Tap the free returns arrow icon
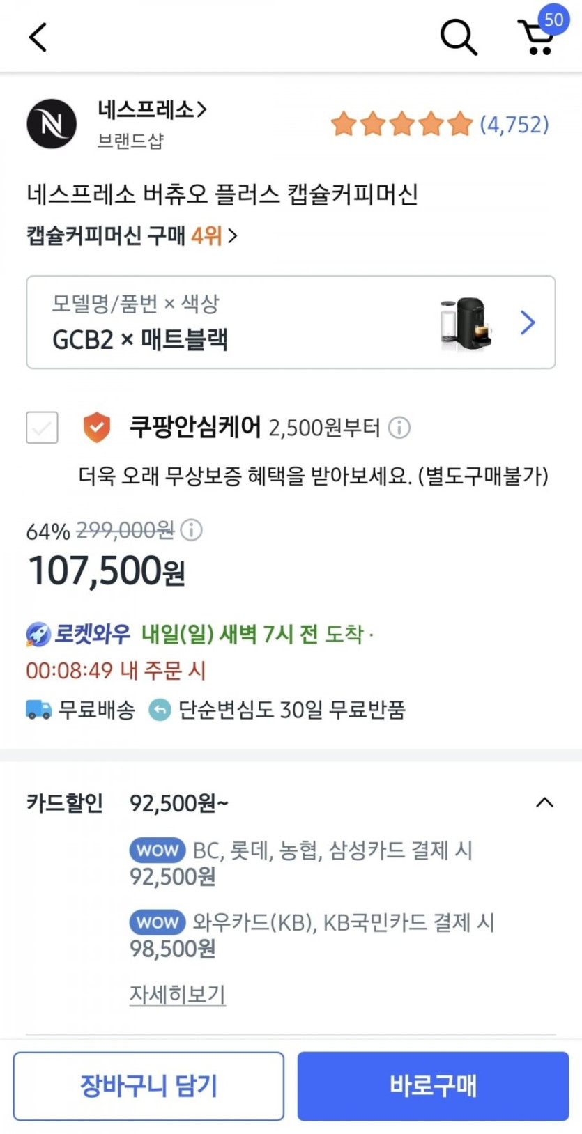This screenshot has height=1134, width=582. coord(160,710)
